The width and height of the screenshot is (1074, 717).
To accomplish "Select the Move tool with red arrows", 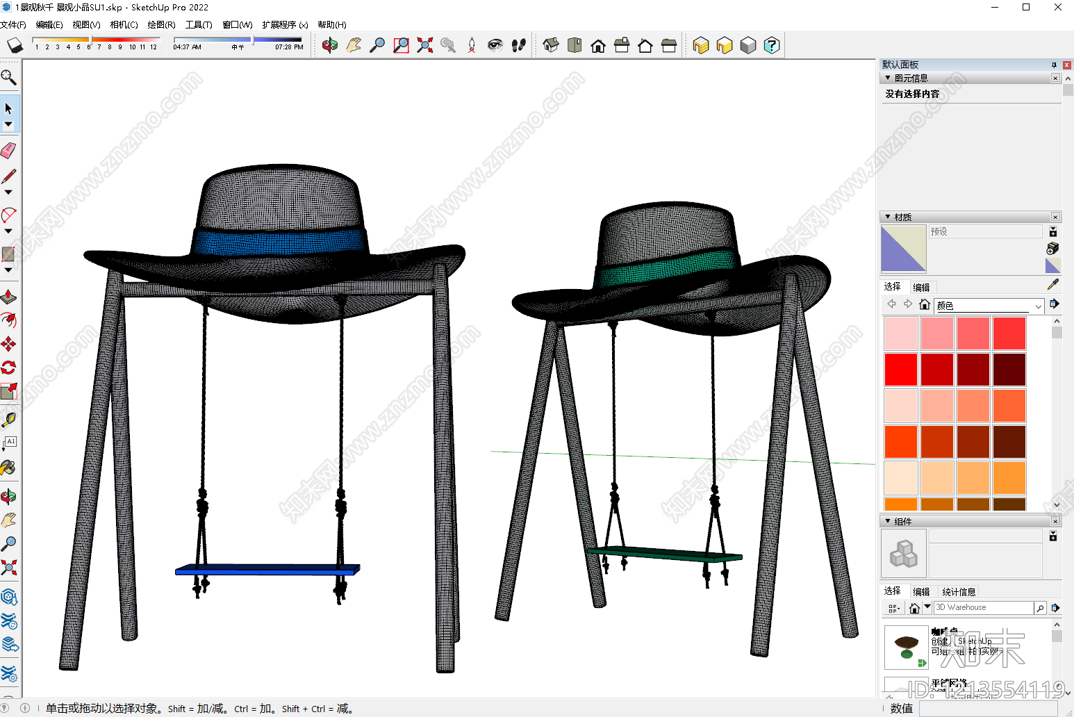I will 9,344.
